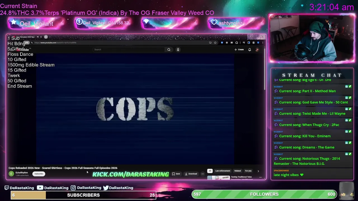Image resolution: width=358 pixels, height=201 pixels.
Task: Select the Related filter chip
Action: [237, 171]
